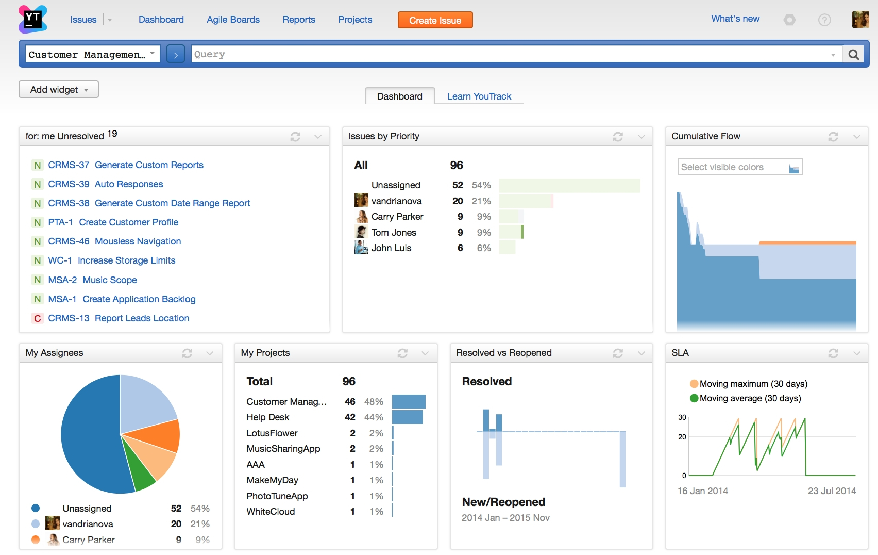878x555 pixels.
Task: Refresh the SLA widget
Action: coord(833,353)
